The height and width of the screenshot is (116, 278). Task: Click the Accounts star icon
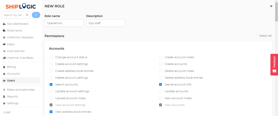(4, 74)
